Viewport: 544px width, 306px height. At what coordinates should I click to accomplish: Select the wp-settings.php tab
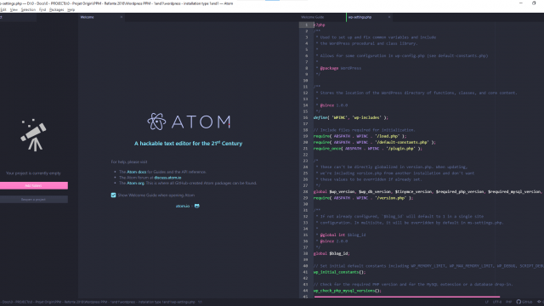coord(360,17)
